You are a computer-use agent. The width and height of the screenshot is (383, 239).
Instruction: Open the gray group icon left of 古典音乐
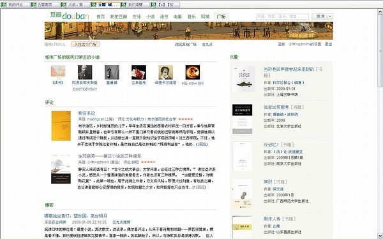pos(112,72)
